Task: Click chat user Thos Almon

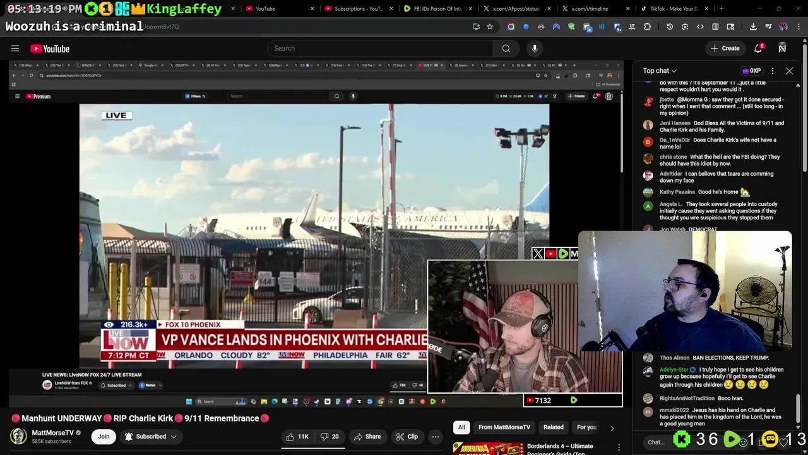Action: click(x=675, y=358)
